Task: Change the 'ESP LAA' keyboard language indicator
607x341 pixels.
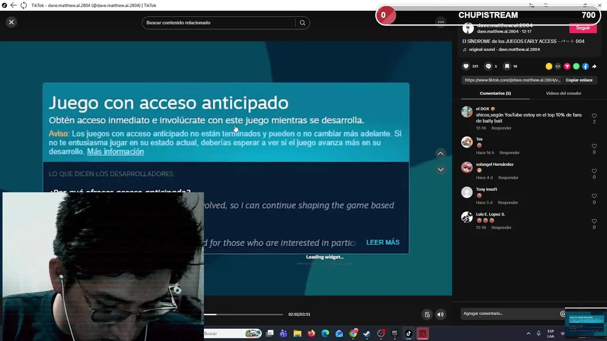Action: [551, 333]
